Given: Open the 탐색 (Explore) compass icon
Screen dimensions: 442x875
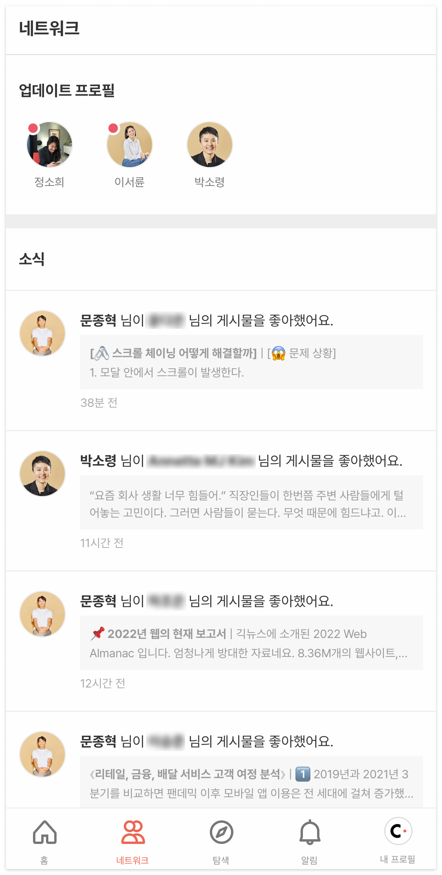Looking at the screenshot, I should coord(221,831).
